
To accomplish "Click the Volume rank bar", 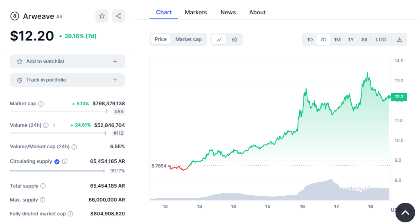I will point(58,133).
